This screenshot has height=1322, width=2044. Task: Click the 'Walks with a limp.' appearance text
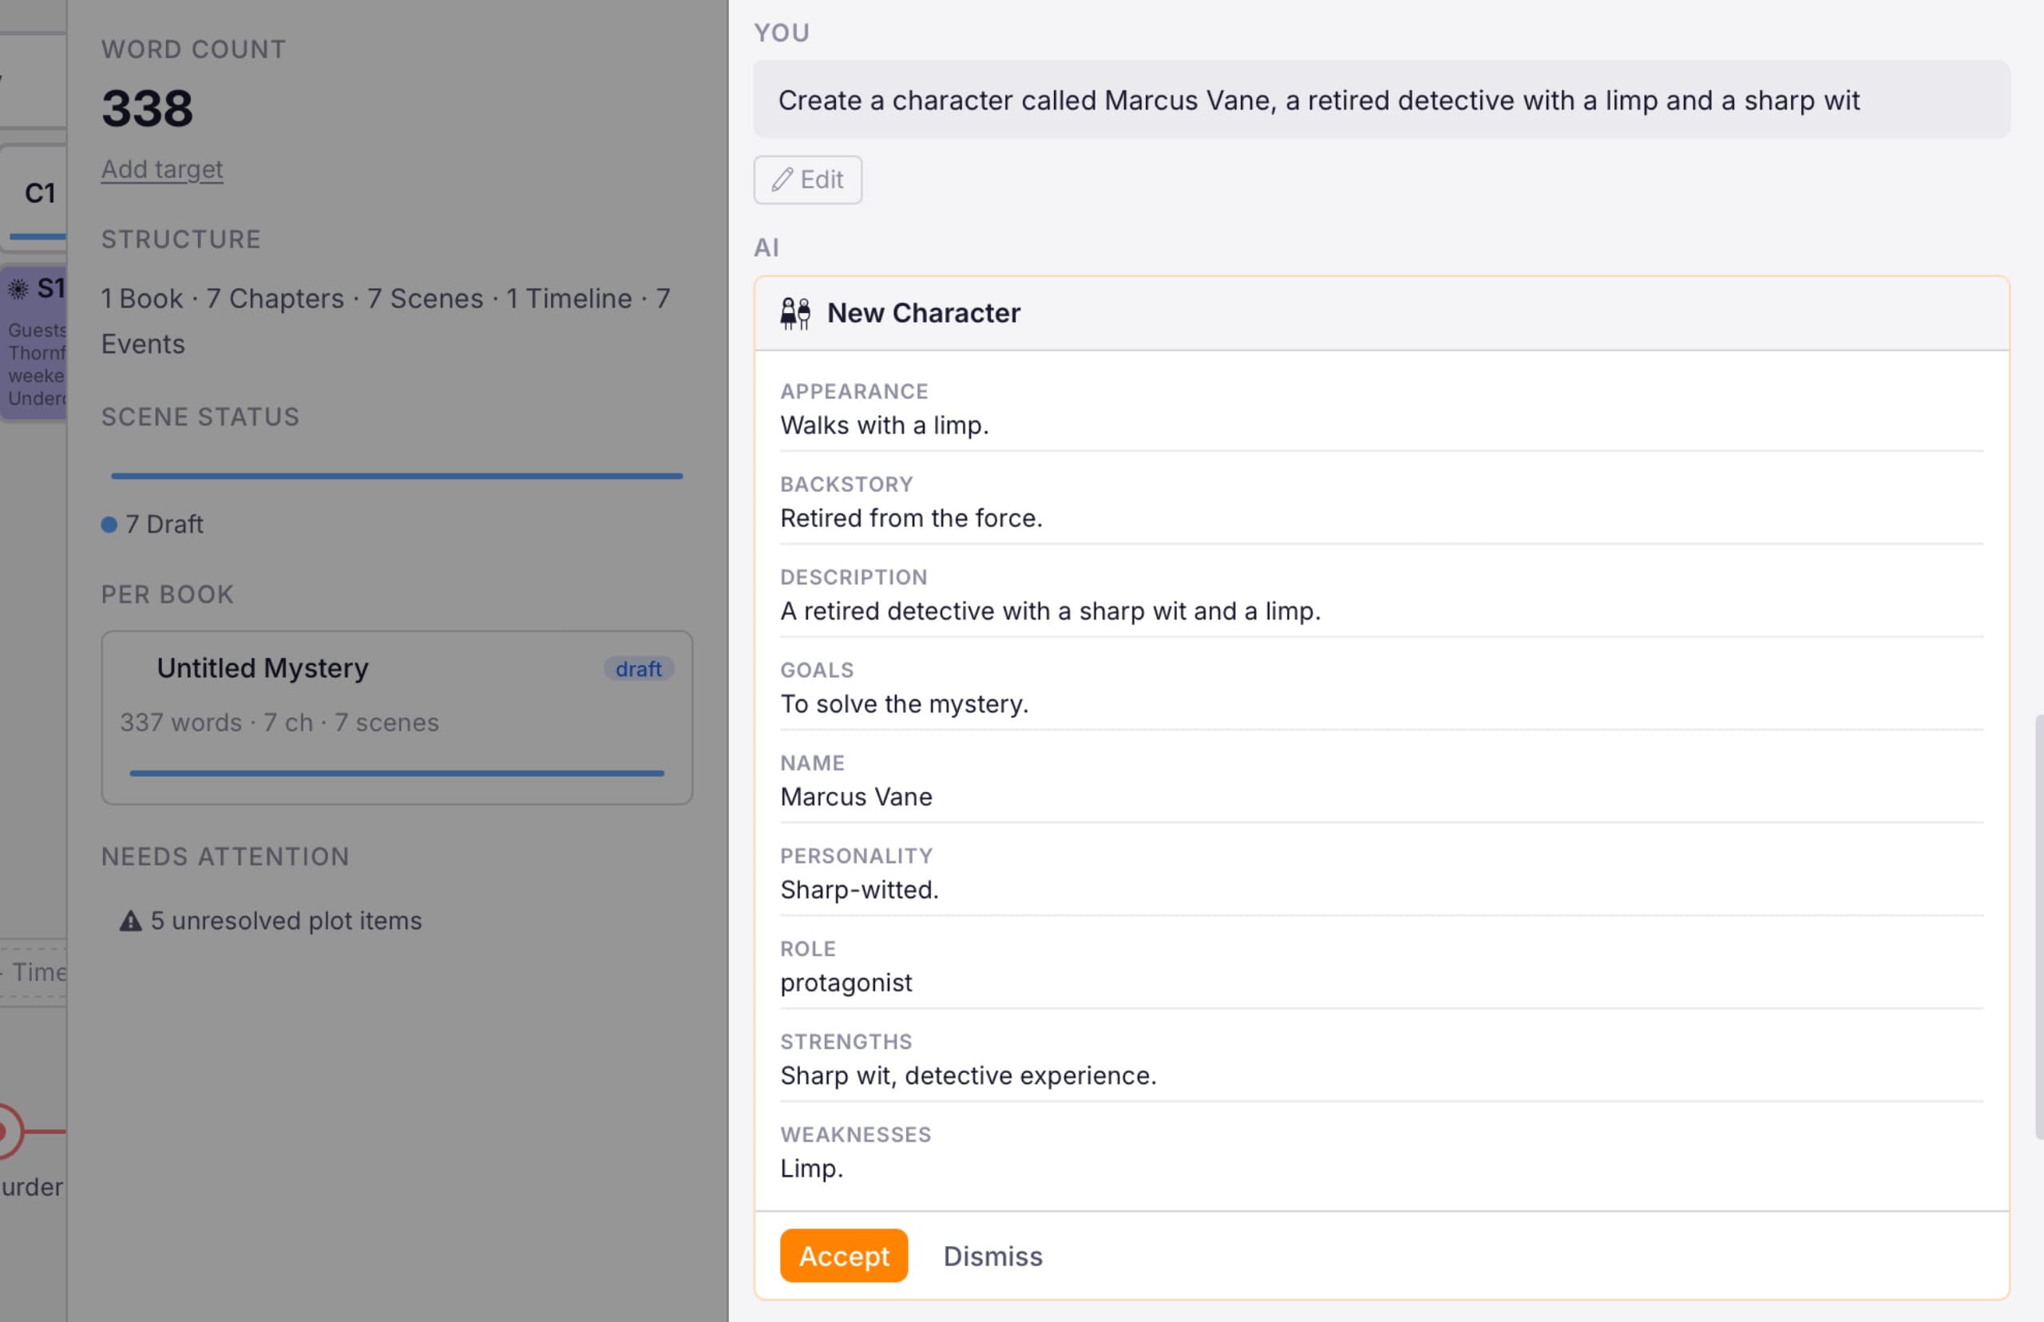(x=884, y=425)
